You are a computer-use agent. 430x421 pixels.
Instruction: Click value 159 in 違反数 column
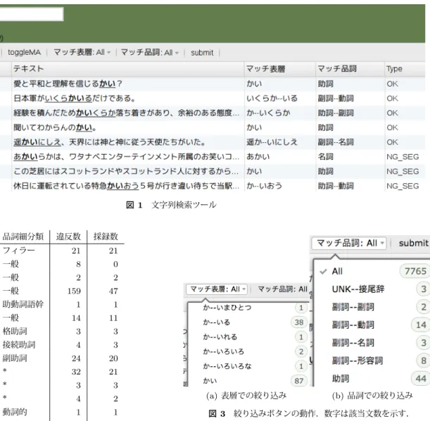coord(74,291)
